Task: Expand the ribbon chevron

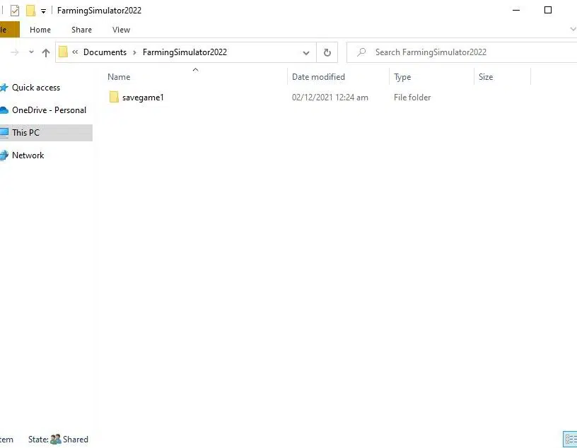Action: pos(573,29)
